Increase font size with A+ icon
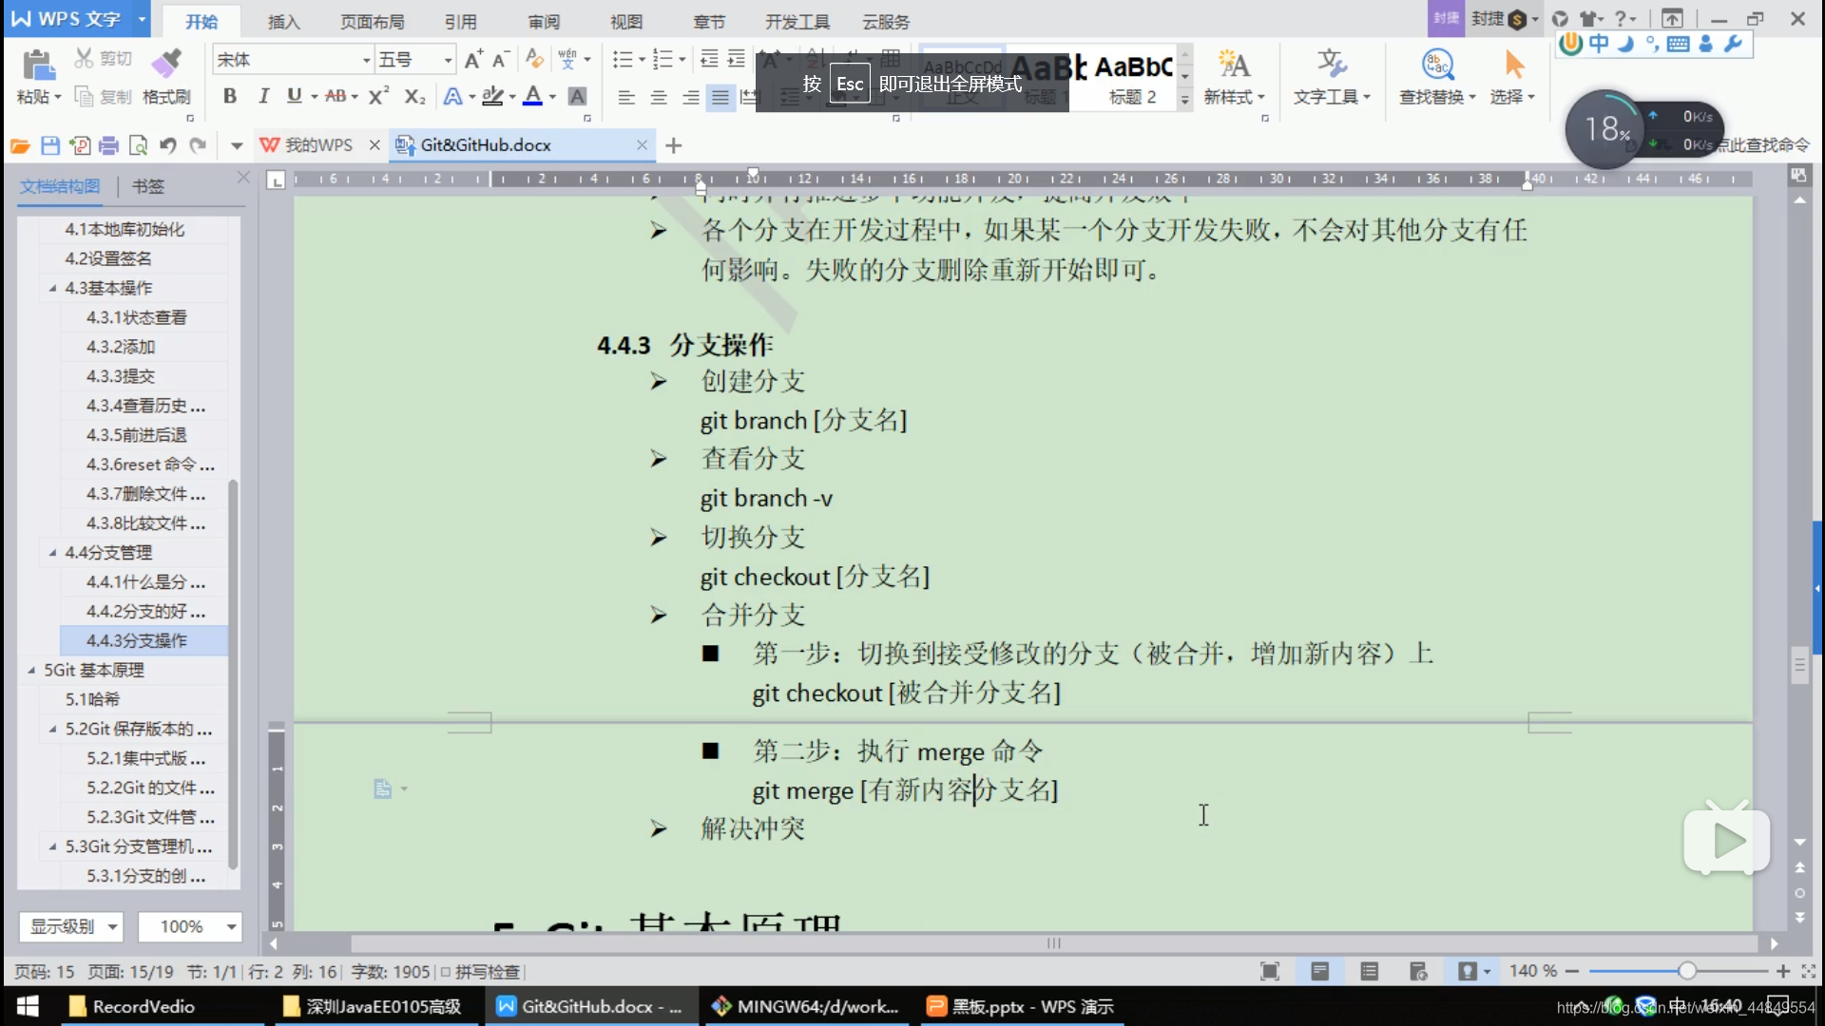This screenshot has height=1026, width=1825. pos(473,60)
